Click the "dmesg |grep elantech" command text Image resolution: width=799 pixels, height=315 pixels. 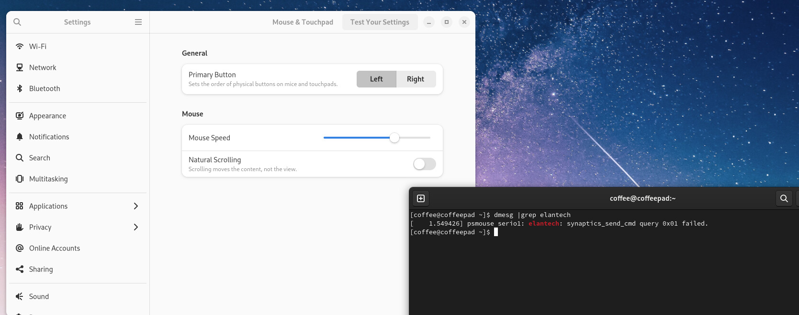[532, 215]
